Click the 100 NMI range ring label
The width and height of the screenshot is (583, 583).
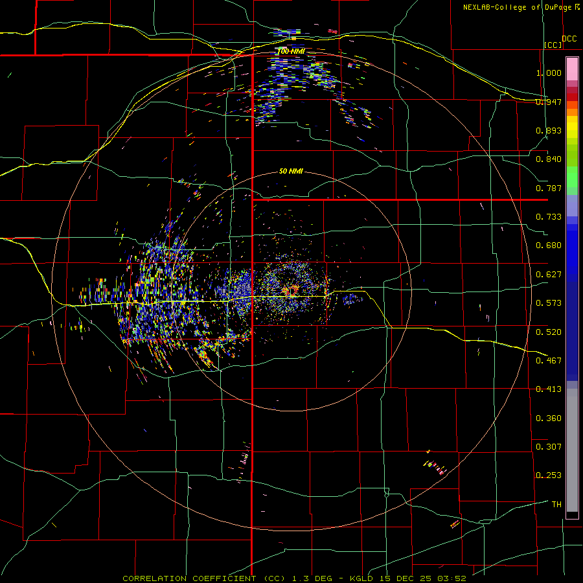pos(291,51)
